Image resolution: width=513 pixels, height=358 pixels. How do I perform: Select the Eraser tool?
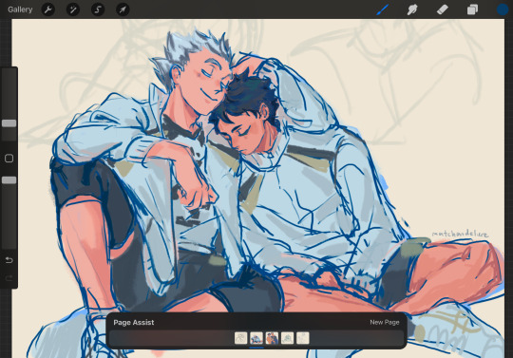coord(443,9)
